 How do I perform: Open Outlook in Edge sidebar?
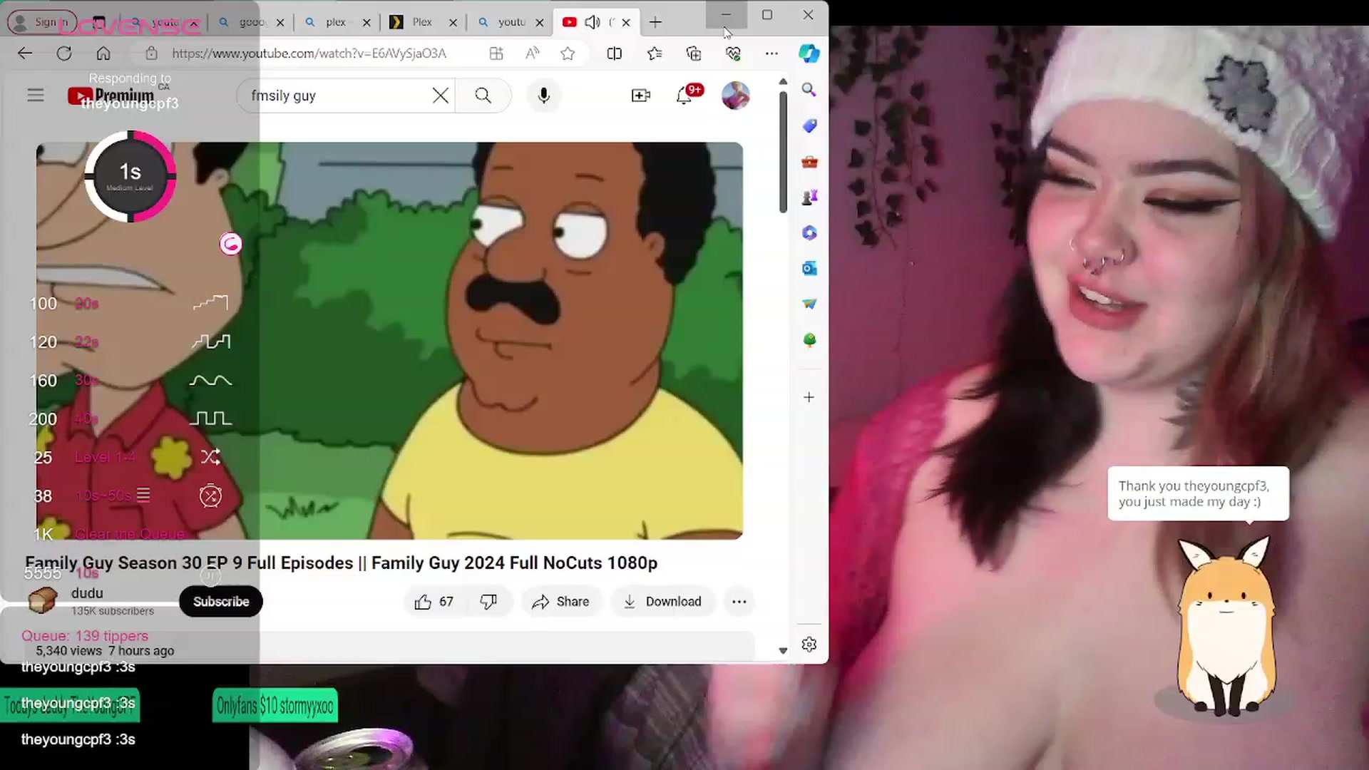pyautogui.click(x=809, y=269)
